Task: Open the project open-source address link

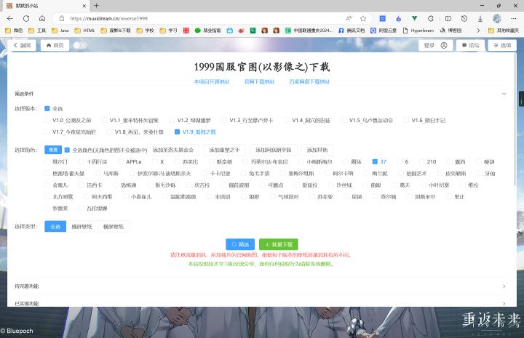Action: point(212,81)
